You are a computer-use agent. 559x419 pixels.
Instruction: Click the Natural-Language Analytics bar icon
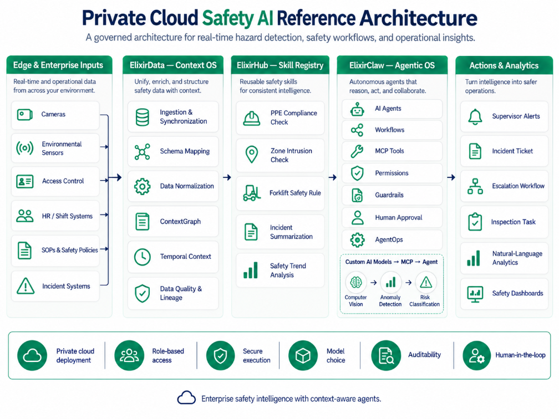click(474, 258)
